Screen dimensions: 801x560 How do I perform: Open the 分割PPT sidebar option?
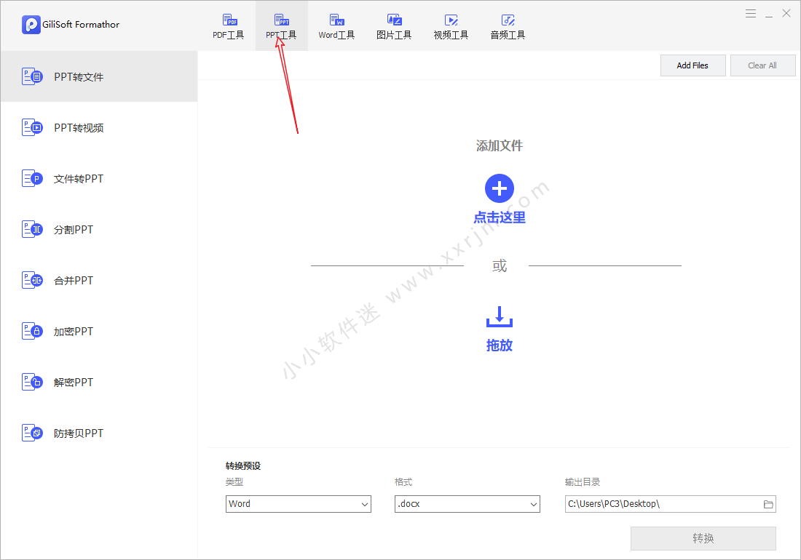coord(74,230)
